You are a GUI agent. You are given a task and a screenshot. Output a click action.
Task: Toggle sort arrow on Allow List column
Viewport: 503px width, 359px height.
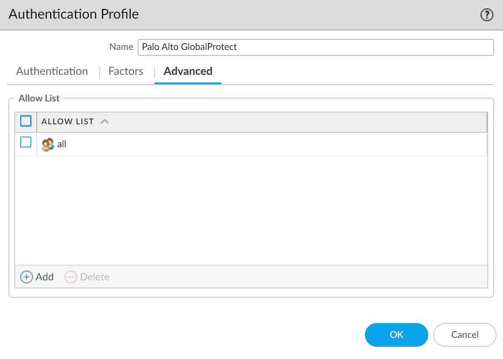click(x=105, y=122)
